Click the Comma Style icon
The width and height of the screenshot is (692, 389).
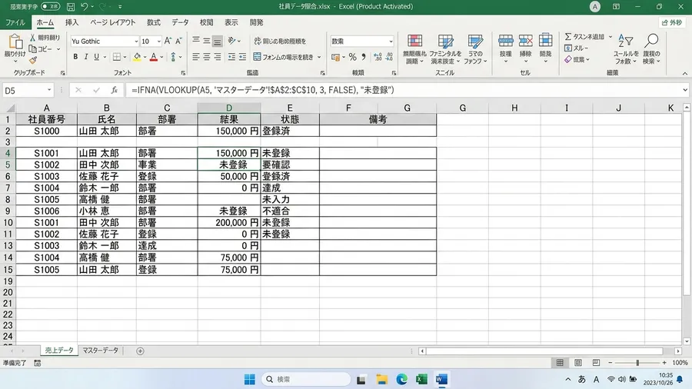[x=363, y=57]
